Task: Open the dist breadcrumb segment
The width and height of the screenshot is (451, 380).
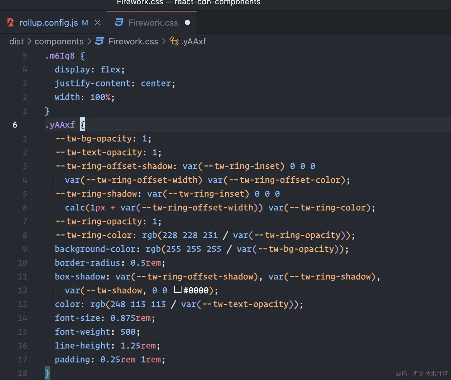Action: click(x=16, y=41)
